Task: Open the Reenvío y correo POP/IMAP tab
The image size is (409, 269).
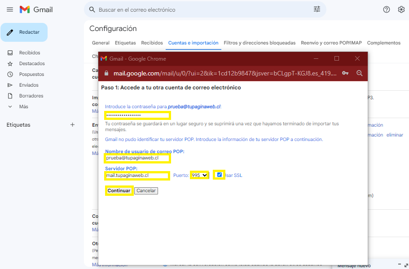Action: coord(331,43)
